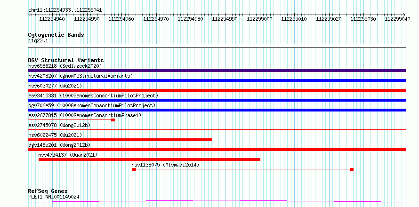
Task: Click the blue esv3415331 variant bar
Action: (217, 100)
